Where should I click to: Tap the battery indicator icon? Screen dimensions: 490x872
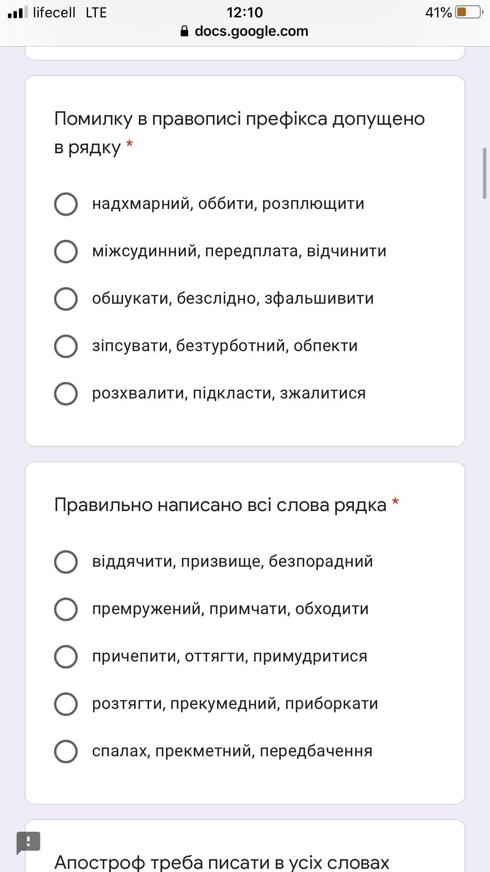[x=468, y=12]
